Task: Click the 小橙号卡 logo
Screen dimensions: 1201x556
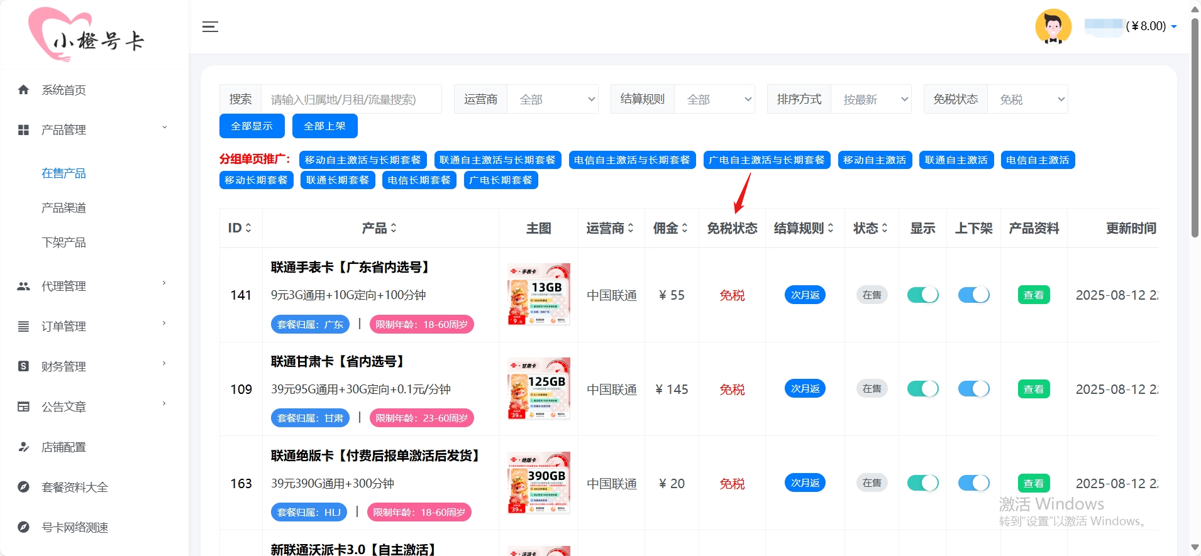Action: [x=86, y=35]
